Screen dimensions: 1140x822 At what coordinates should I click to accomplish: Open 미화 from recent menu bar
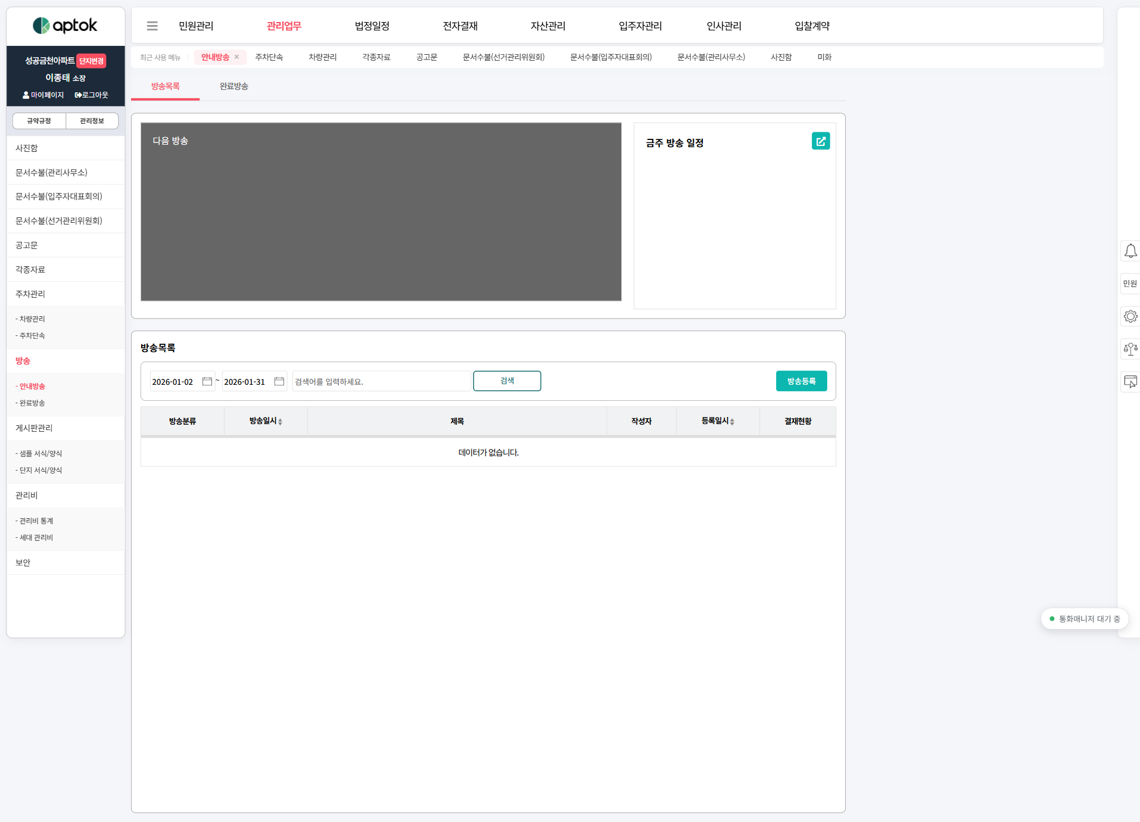click(x=824, y=57)
